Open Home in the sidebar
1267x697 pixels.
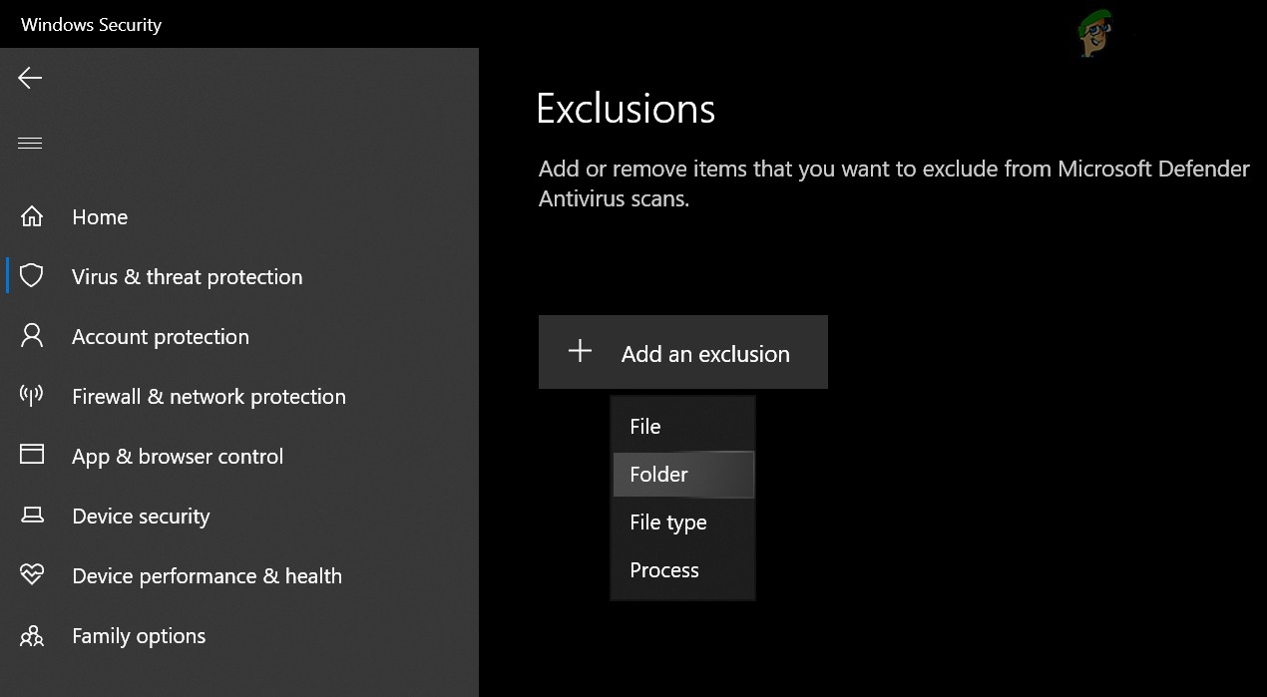100,217
